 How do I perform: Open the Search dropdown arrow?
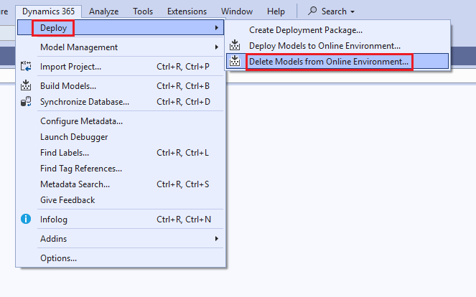click(x=353, y=12)
